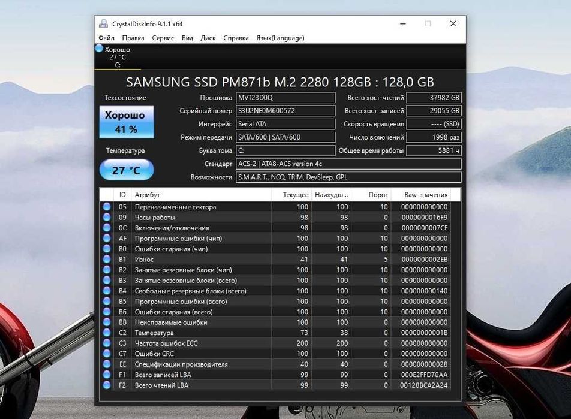Select the Частота ошибок ECC attribute text
Image resolution: width=571 pixels, height=419 pixels.
coord(166,343)
